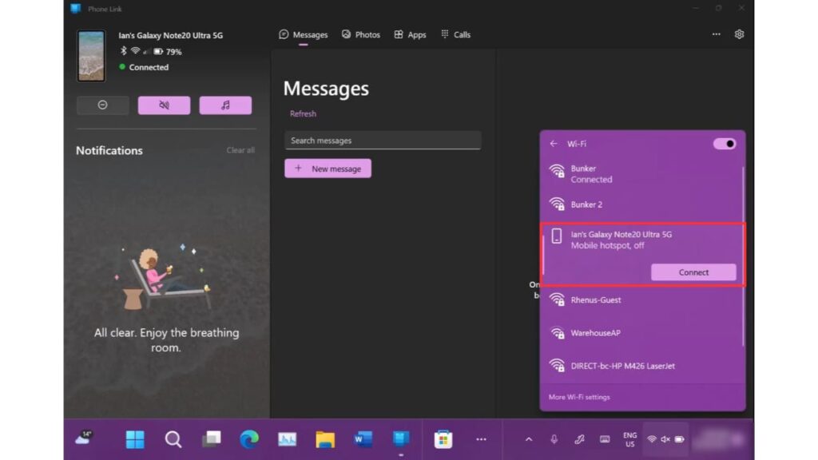
Task: Toggle phone audio player button
Action: 225,105
